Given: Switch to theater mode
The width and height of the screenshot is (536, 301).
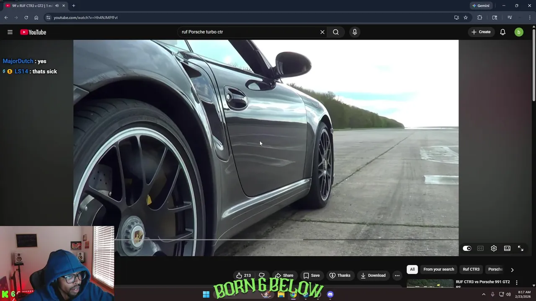Looking at the screenshot, I should point(507,248).
